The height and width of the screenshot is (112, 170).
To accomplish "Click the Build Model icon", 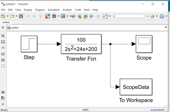I will pyautogui.click(x=162, y=16).
